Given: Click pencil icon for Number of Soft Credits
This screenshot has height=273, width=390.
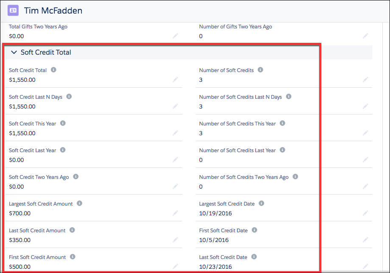Looking at the screenshot, I should (x=365, y=80).
